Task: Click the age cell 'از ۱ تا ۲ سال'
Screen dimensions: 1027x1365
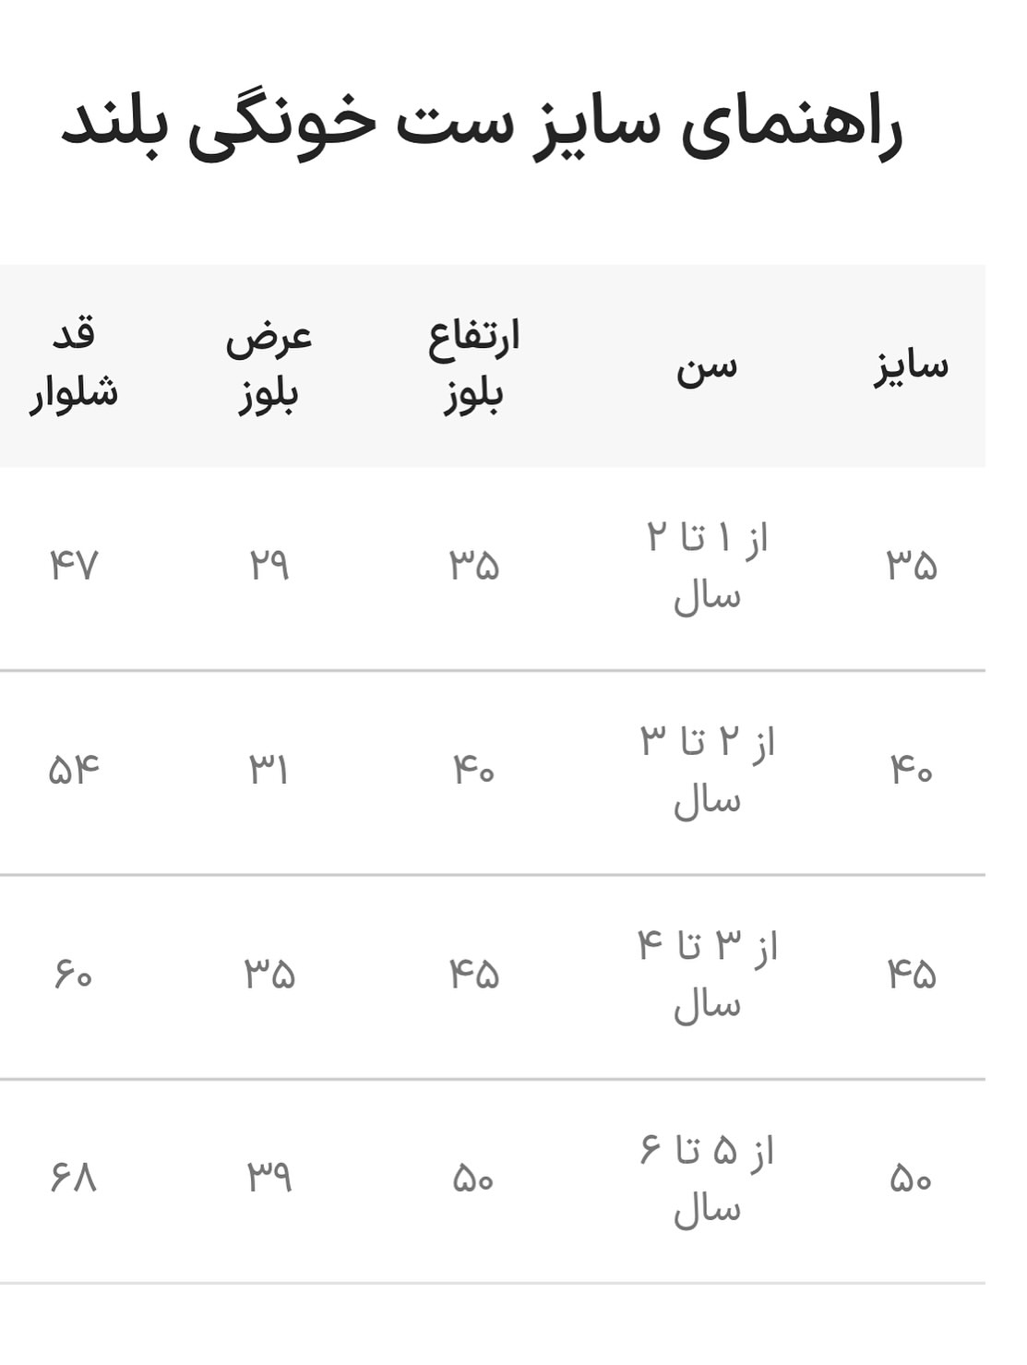Action: click(x=707, y=567)
